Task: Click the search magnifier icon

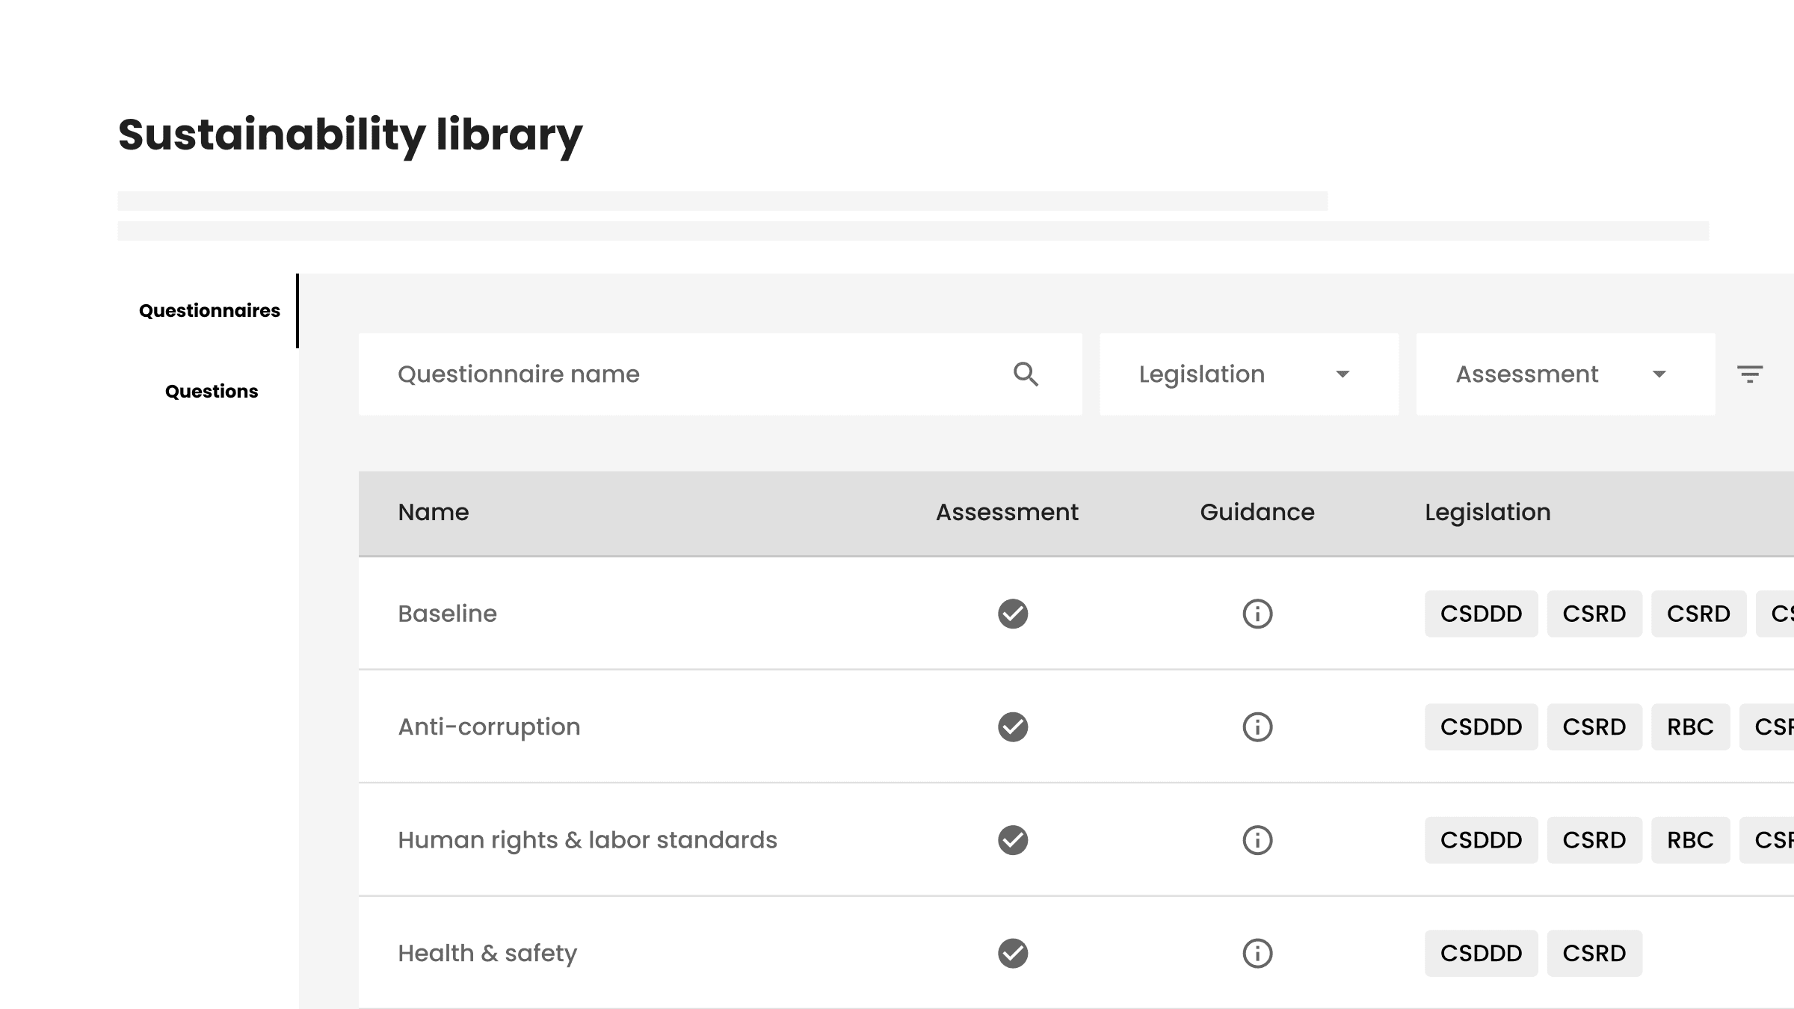Action: pyautogui.click(x=1026, y=374)
